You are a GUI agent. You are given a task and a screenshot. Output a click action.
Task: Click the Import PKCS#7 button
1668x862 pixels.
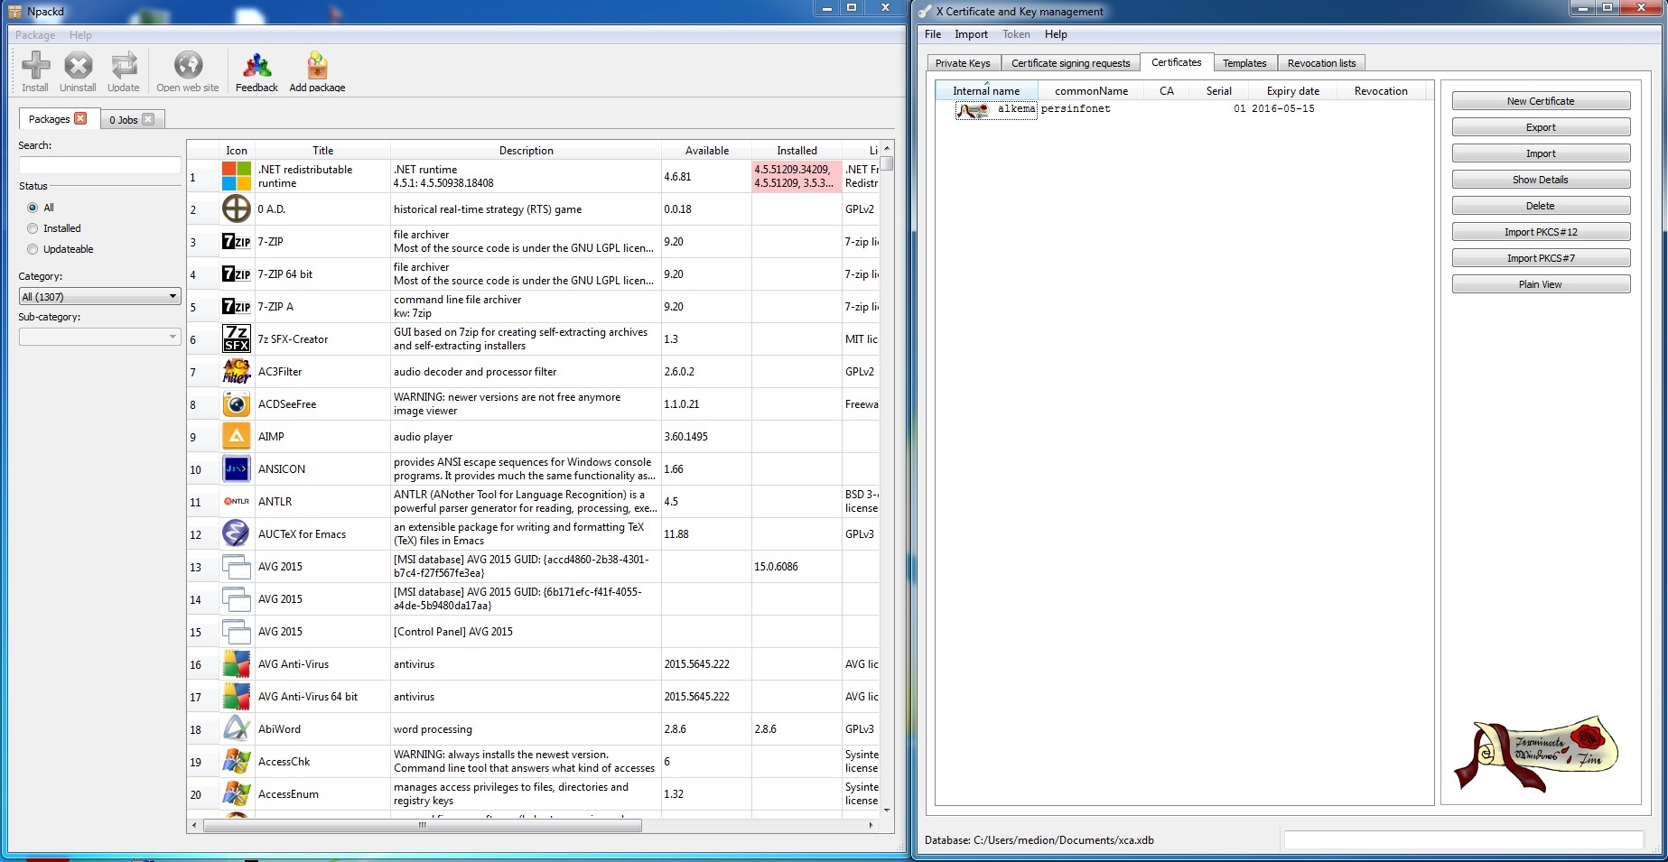click(x=1541, y=258)
